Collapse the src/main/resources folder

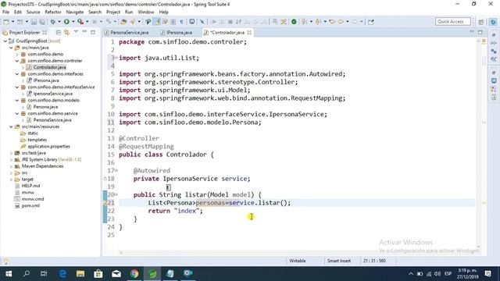coord(11,126)
